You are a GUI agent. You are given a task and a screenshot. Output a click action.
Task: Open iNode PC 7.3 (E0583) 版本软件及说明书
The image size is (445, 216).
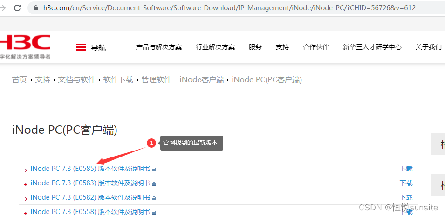[90, 183]
